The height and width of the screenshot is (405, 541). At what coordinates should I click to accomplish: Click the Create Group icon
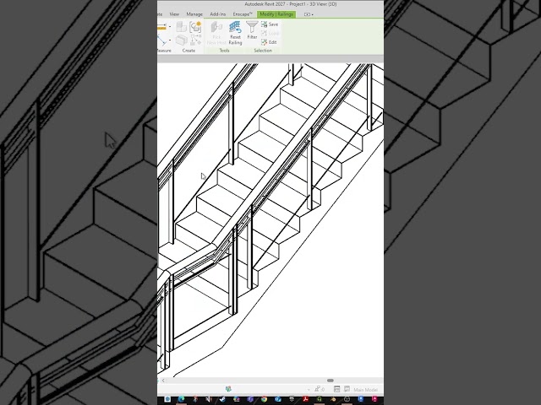point(195,27)
